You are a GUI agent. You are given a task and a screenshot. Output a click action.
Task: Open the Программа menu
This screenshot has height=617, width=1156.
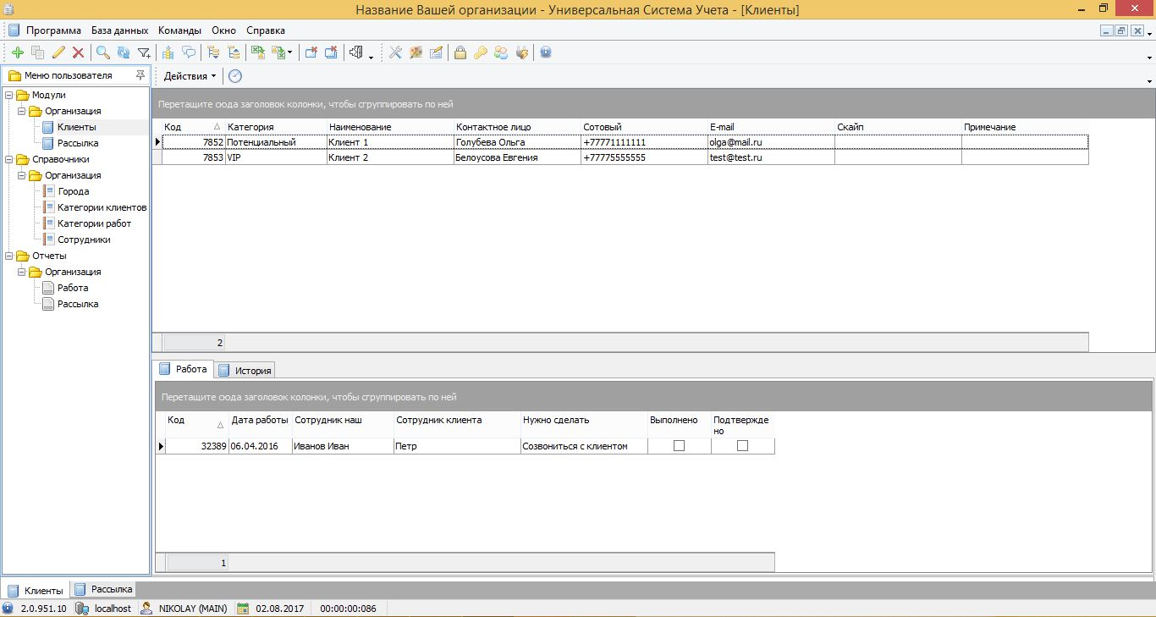coord(53,30)
